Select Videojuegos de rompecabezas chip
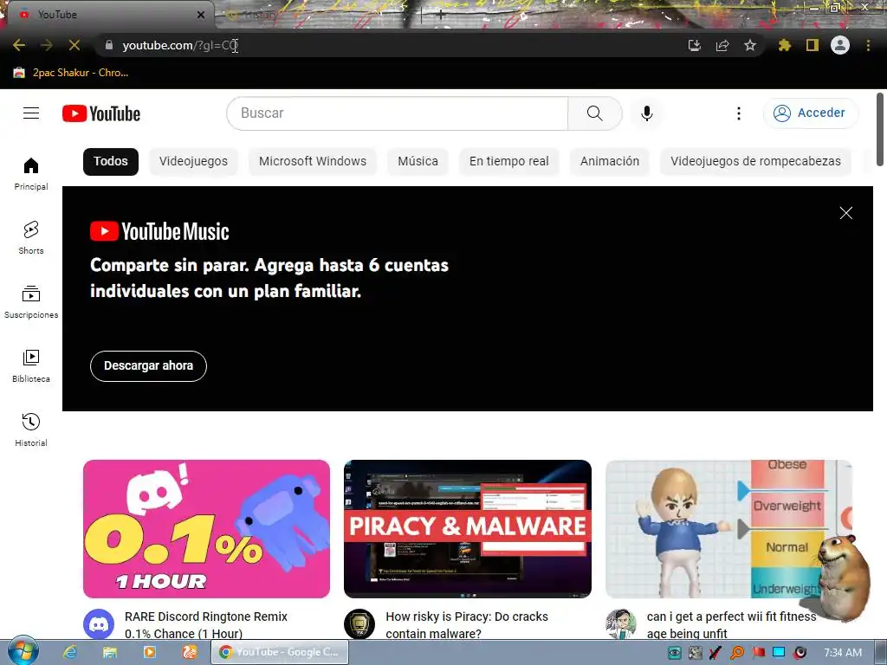This screenshot has height=665, width=887. (755, 161)
